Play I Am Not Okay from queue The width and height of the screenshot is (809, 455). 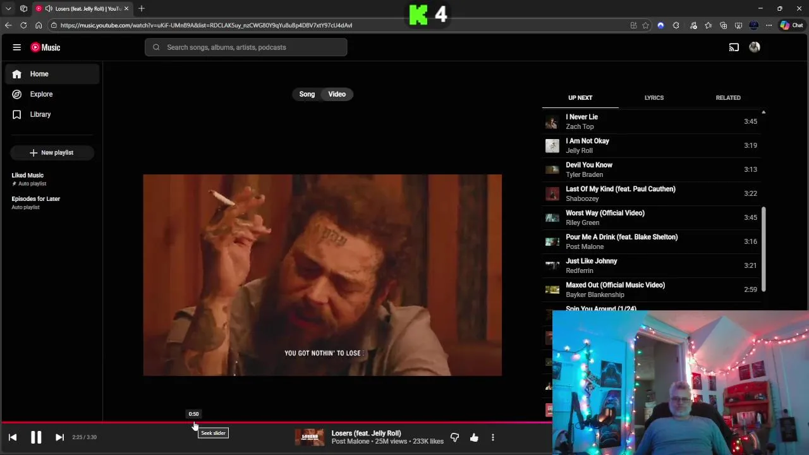tap(651, 145)
